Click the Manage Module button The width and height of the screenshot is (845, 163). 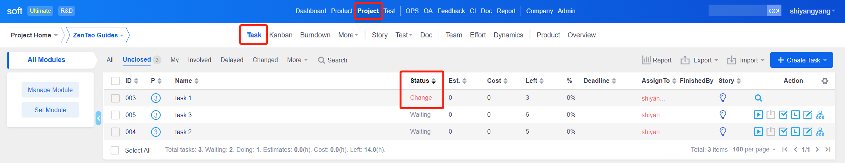click(50, 90)
